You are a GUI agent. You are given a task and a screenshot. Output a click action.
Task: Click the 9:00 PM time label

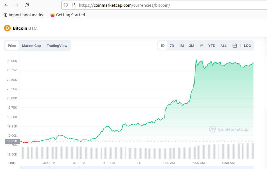pos(109,163)
